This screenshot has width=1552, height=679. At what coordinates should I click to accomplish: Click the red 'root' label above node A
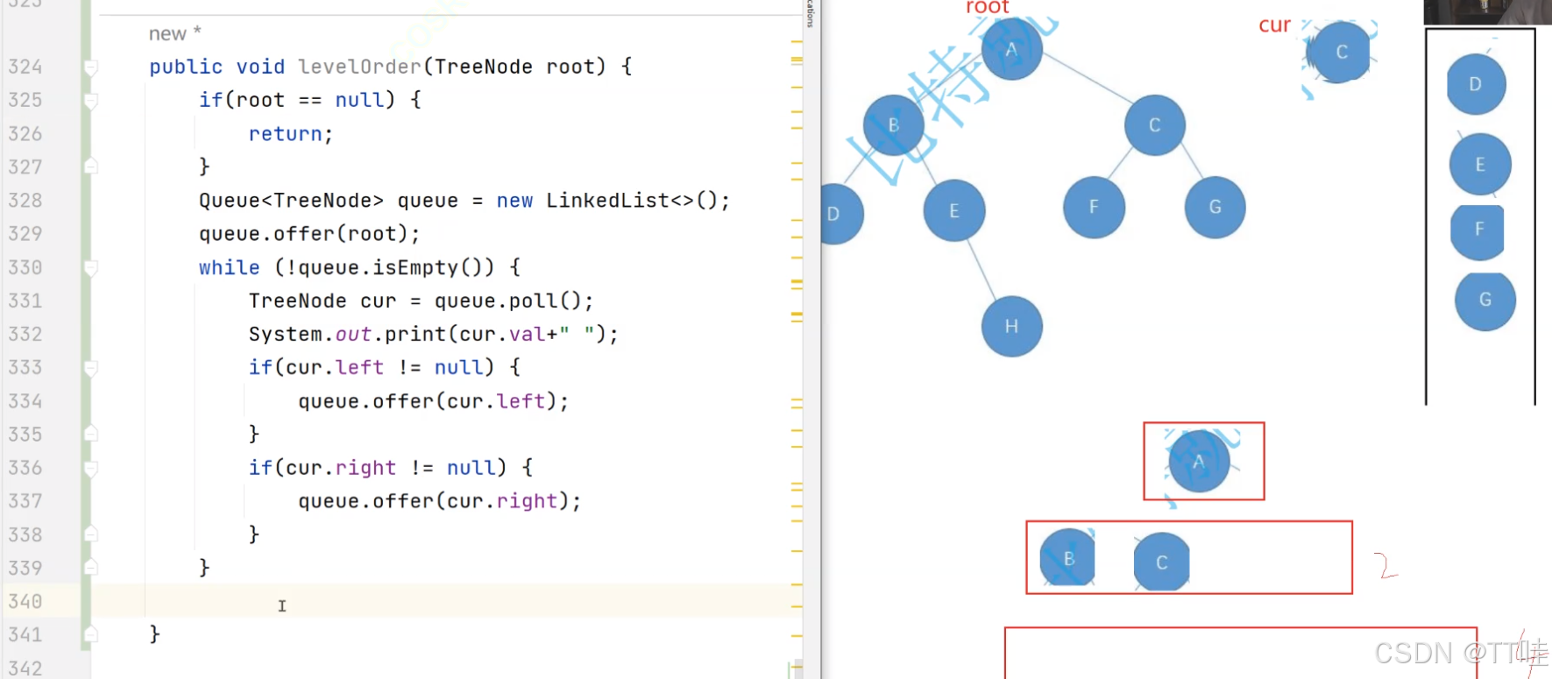[988, 8]
